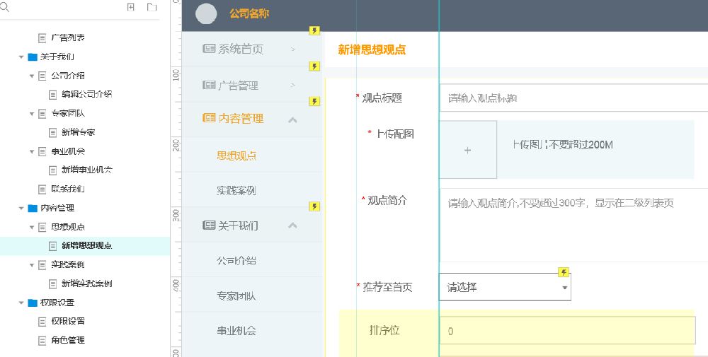Select 新增实践案例 page in tree
This screenshot has height=357, width=708.
[x=86, y=283]
